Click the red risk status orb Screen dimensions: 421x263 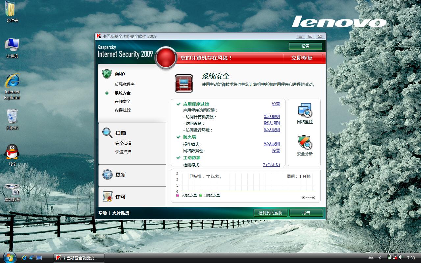[x=166, y=58]
